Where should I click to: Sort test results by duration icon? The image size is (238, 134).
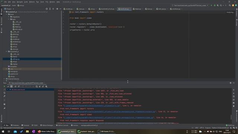(19, 86)
